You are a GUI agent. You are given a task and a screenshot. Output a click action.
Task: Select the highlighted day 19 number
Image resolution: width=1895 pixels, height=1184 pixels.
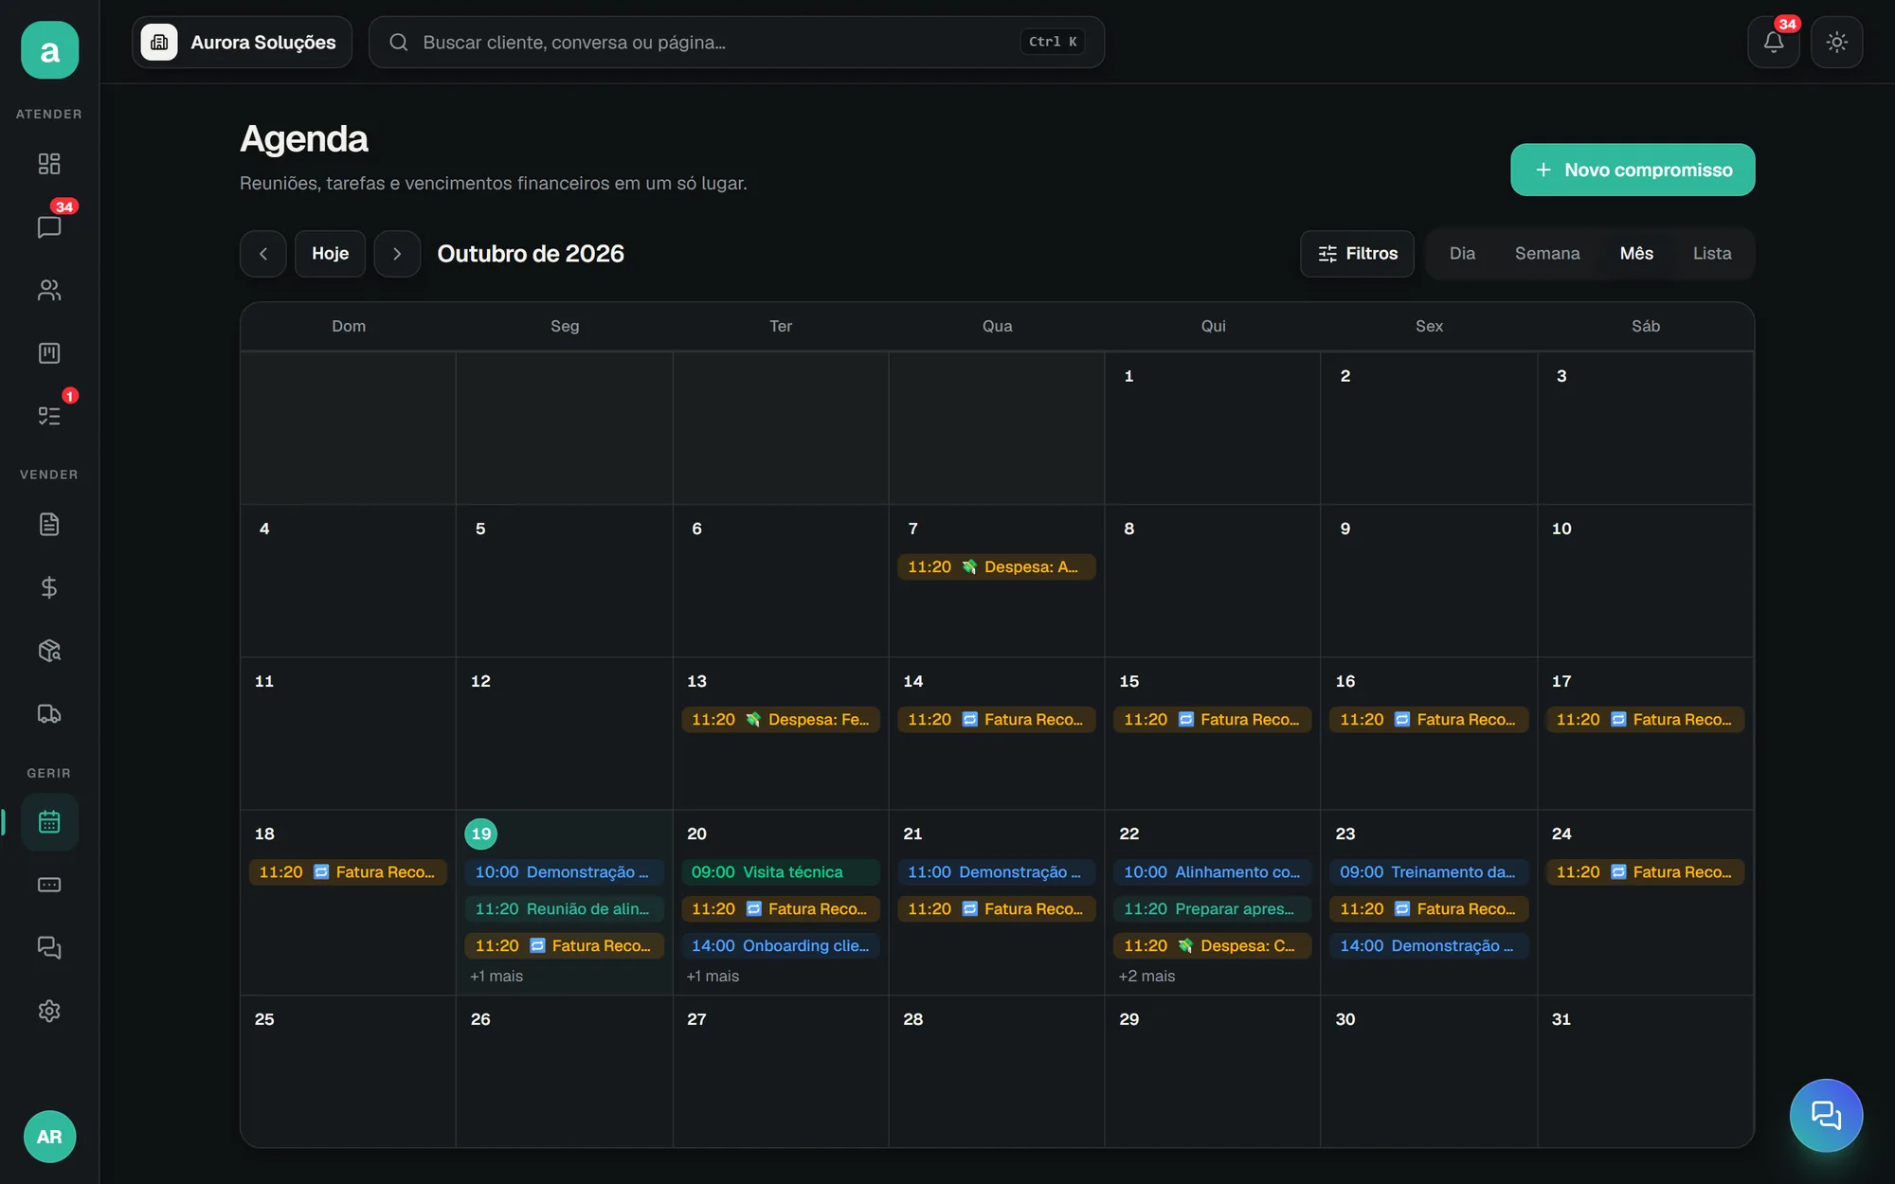tap(481, 834)
